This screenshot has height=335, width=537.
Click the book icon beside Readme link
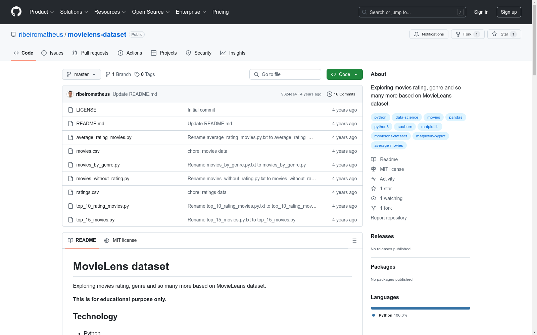tap(374, 159)
